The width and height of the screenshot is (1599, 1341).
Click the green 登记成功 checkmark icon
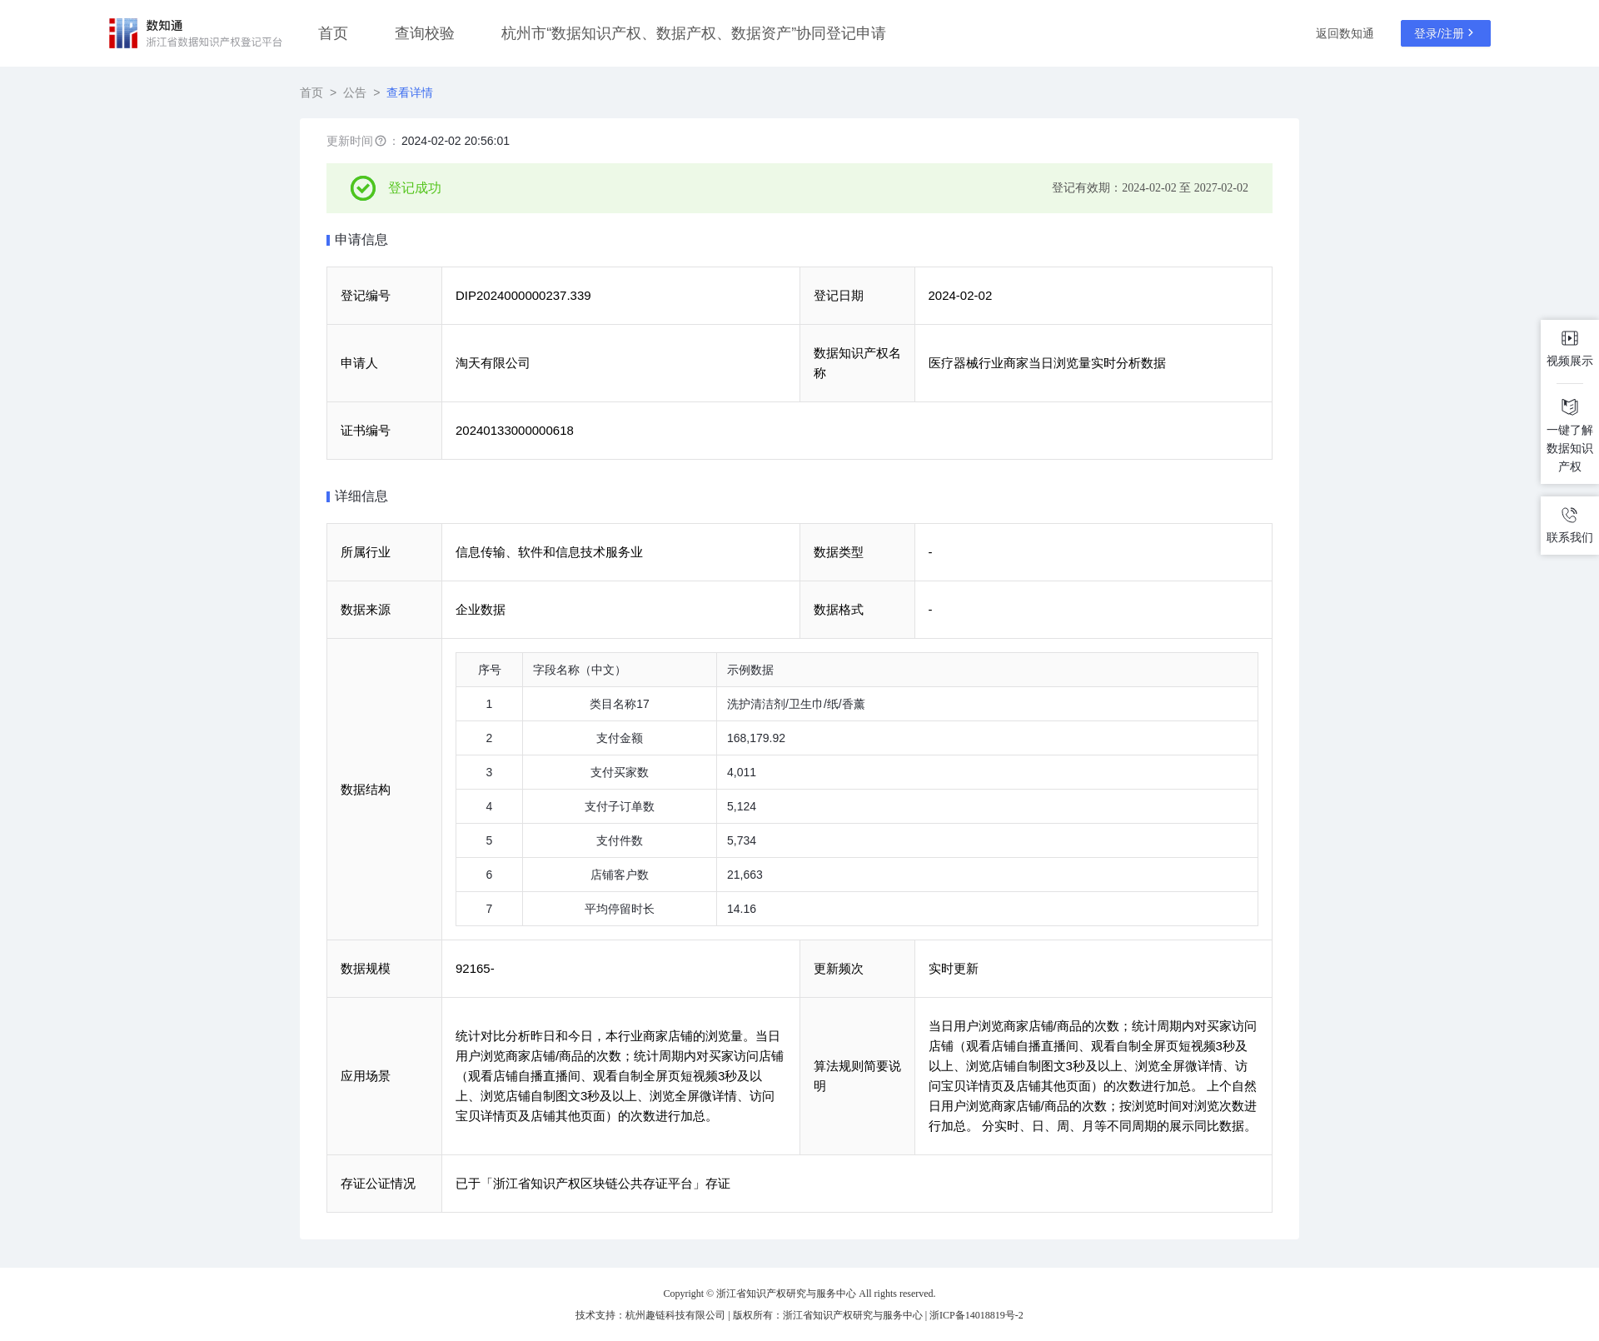tap(363, 188)
